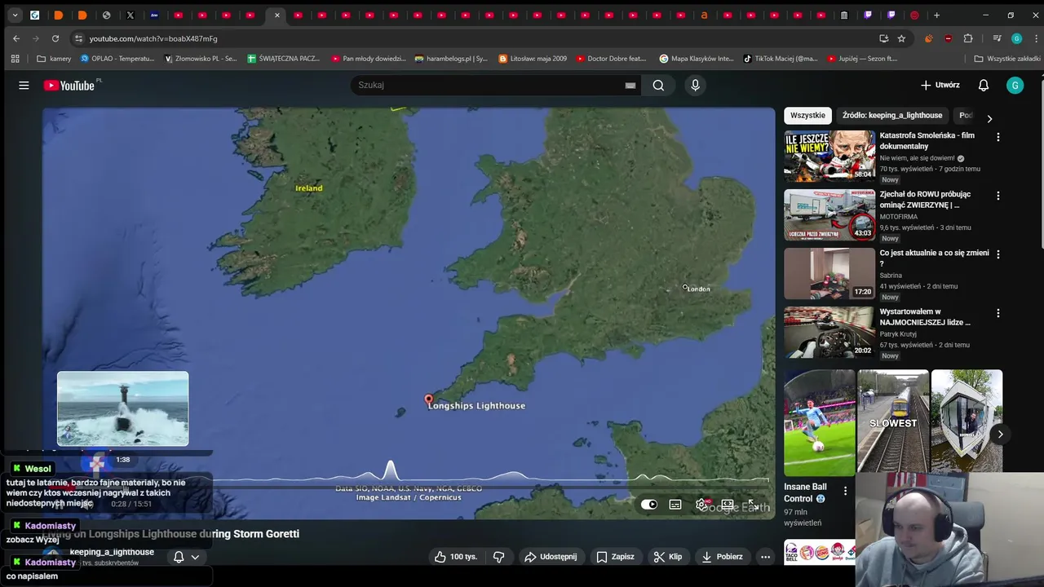Open Katastrofa Smoleńska video thumbnail
The height and width of the screenshot is (587, 1044).
click(829, 156)
